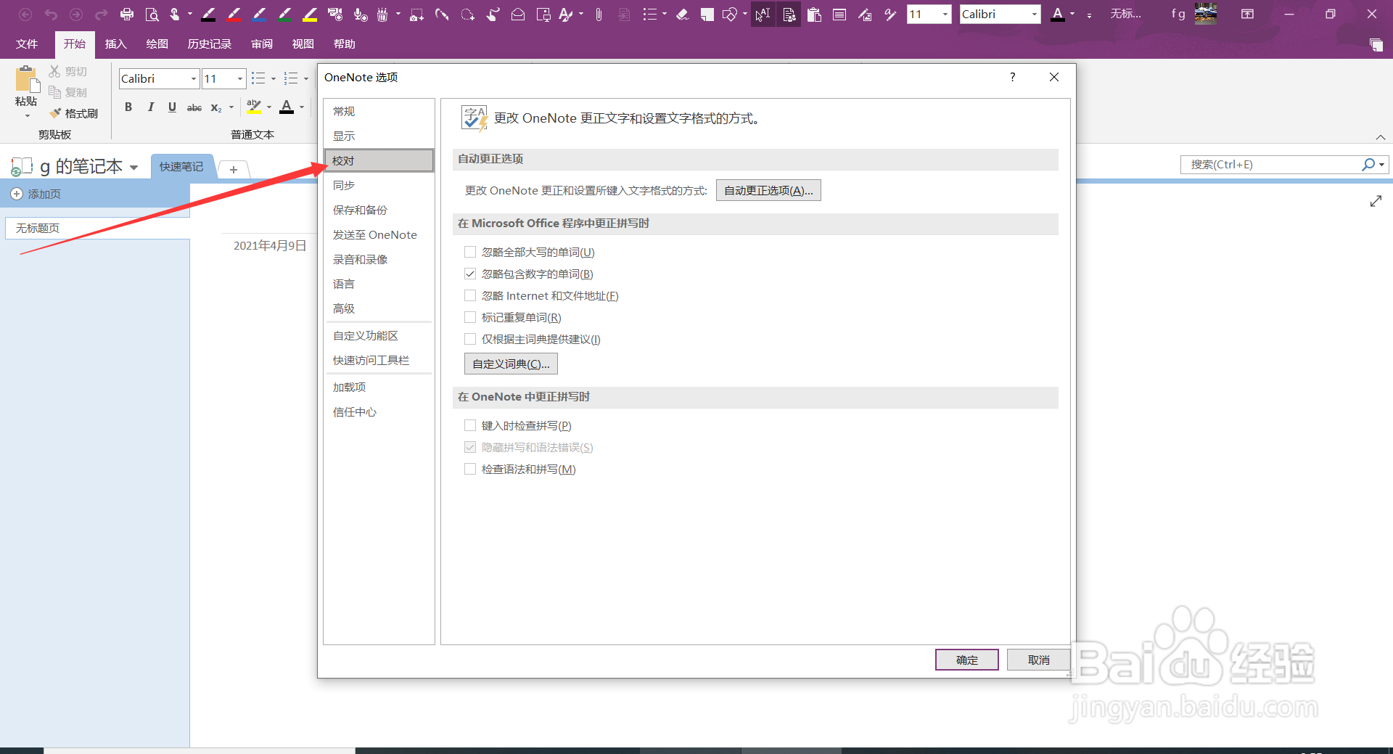Open the 历史记录 ribbon tab

pos(210,44)
